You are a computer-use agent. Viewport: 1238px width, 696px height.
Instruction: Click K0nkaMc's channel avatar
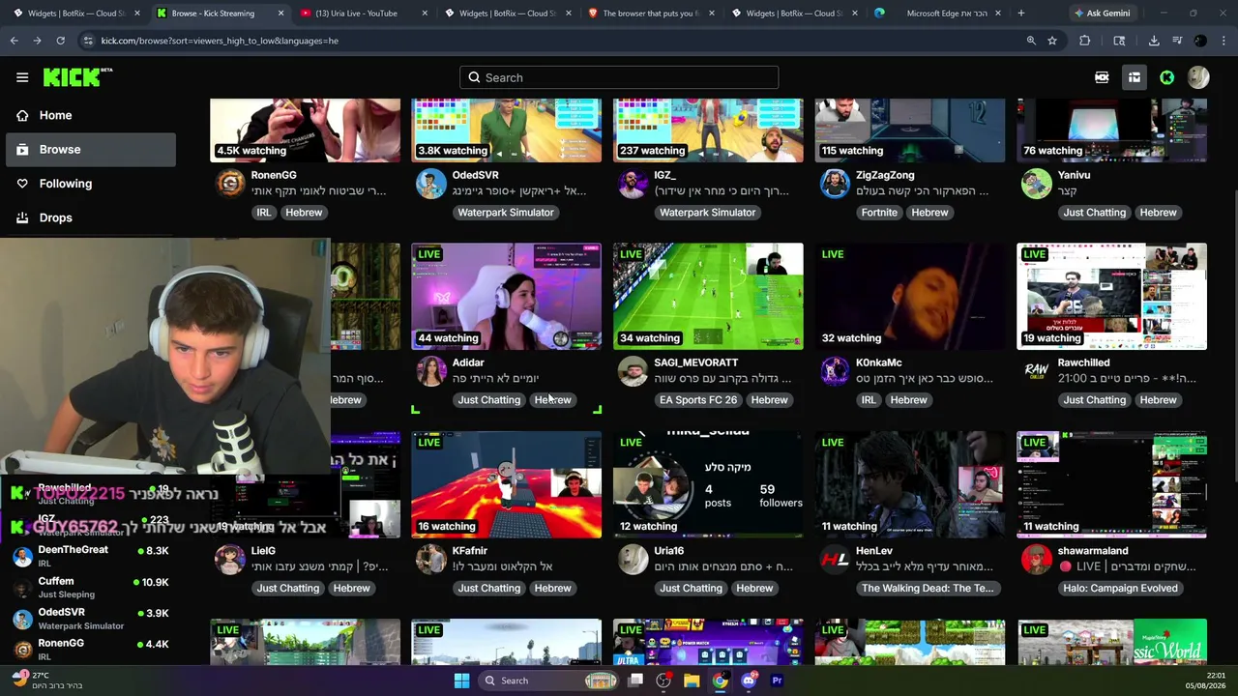click(x=835, y=370)
